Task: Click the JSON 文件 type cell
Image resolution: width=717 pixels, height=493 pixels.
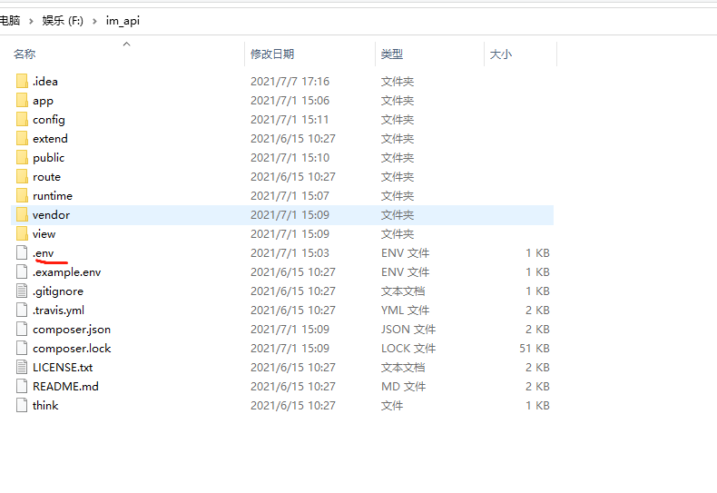Action: (x=408, y=330)
